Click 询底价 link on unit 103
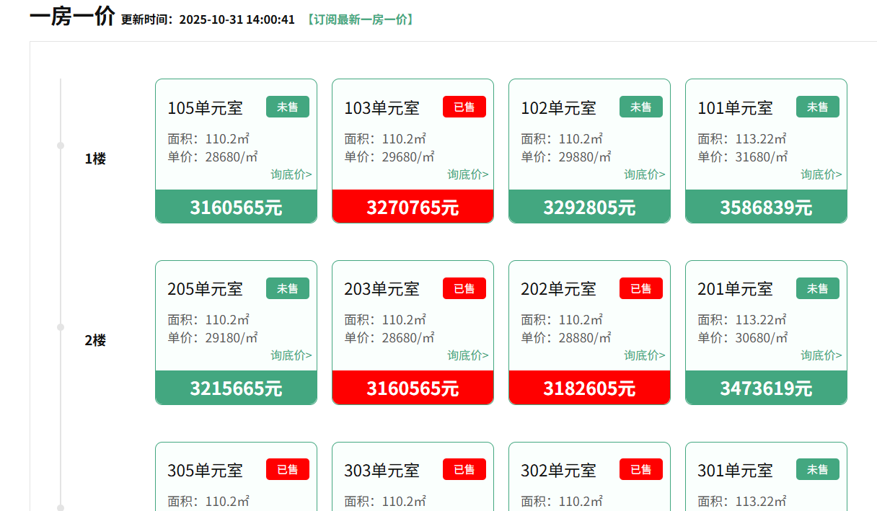The height and width of the screenshot is (511, 877). click(468, 174)
